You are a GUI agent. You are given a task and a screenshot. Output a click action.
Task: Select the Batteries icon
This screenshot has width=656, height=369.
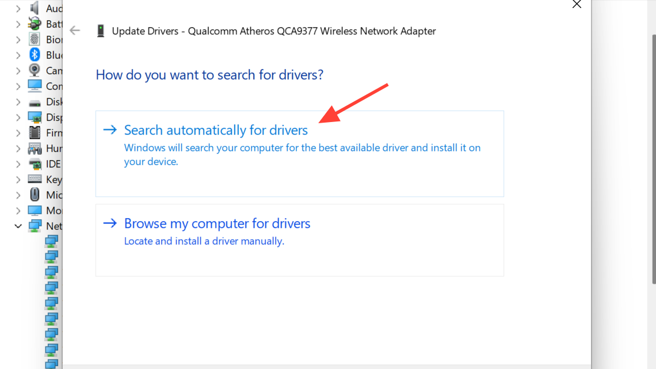pyautogui.click(x=35, y=24)
